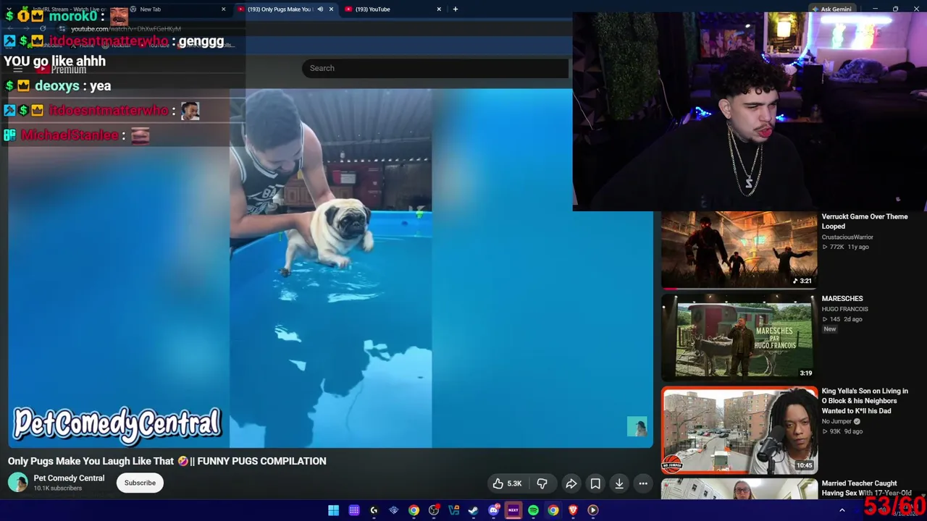Visit the HUGO FRANCOIS channel
The image size is (927, 521).
[845, 309]
